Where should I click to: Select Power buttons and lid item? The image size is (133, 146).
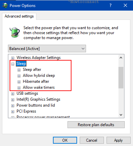(36, 105)
